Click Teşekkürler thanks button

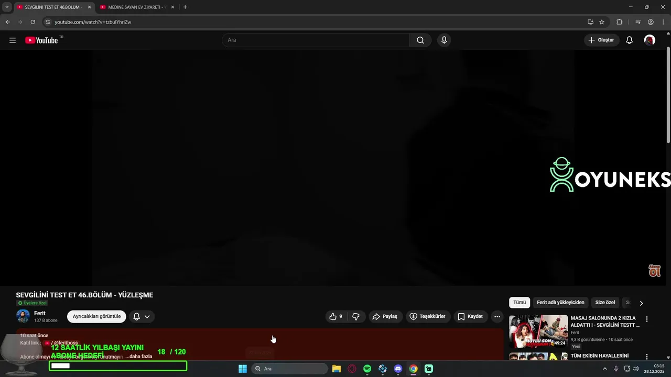click(428, 316)
